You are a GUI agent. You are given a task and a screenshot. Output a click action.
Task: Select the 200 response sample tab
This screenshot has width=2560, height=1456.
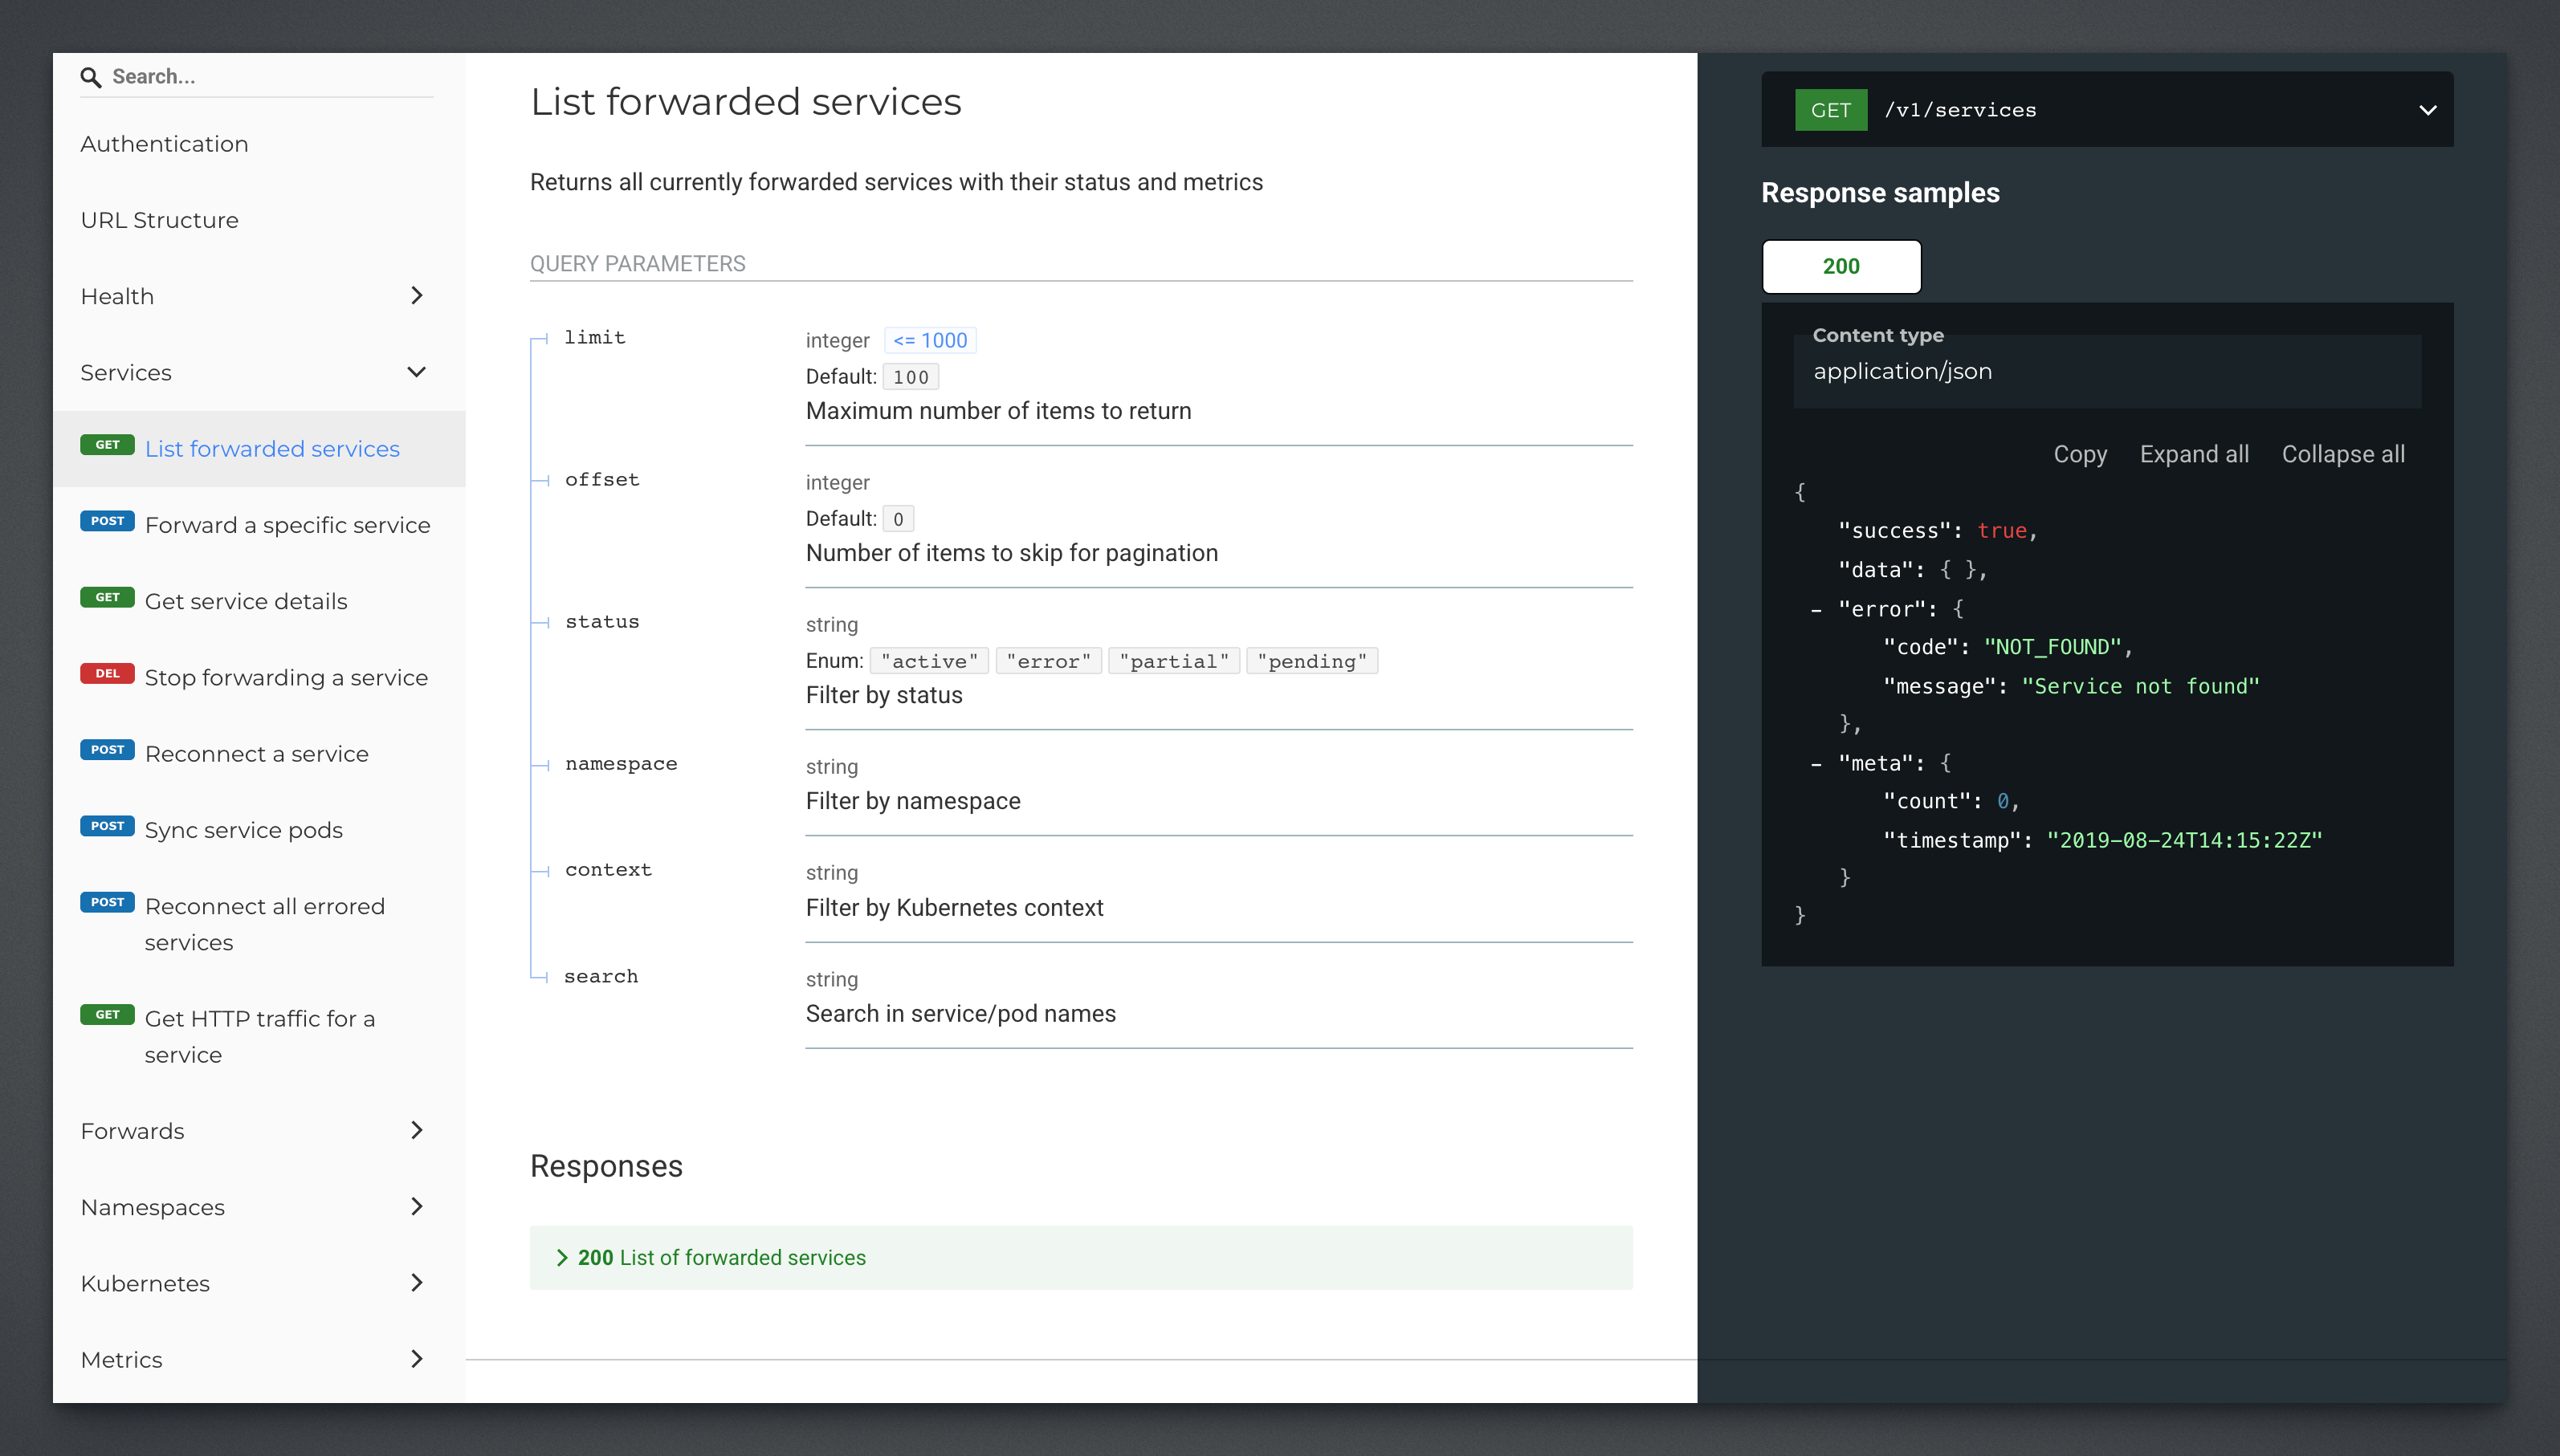tap(1841, 266)
